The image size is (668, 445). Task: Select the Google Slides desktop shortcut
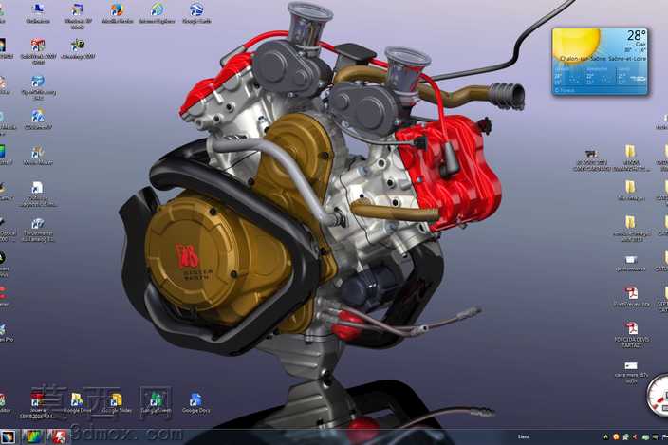(x=117, y=402)
